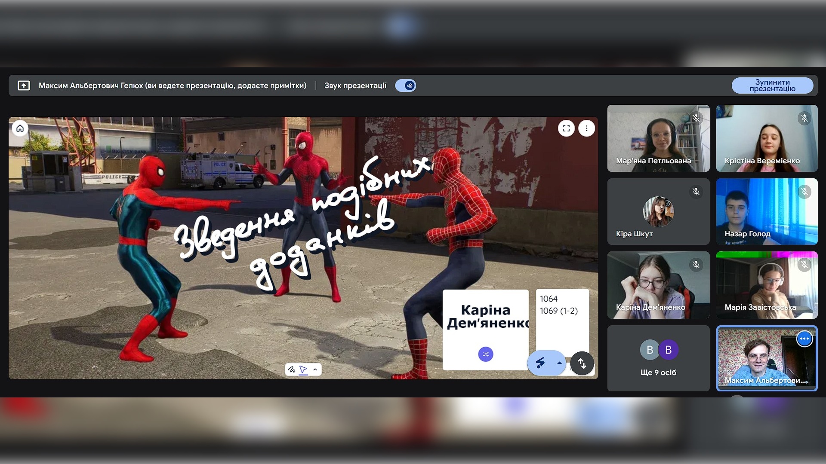The height and width of the screenshot is (464, 826).
Task: Click the dark up-down arrows button
Action: pos(582,363)
